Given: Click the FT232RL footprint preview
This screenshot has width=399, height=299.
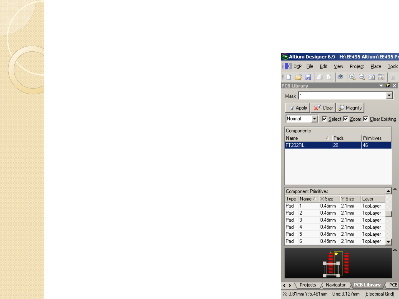Looking at the screenshot, I should click(338, 263).
